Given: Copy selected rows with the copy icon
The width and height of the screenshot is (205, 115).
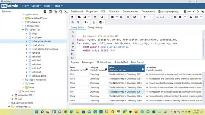Looking at the screenshot, I should point(112,17).
